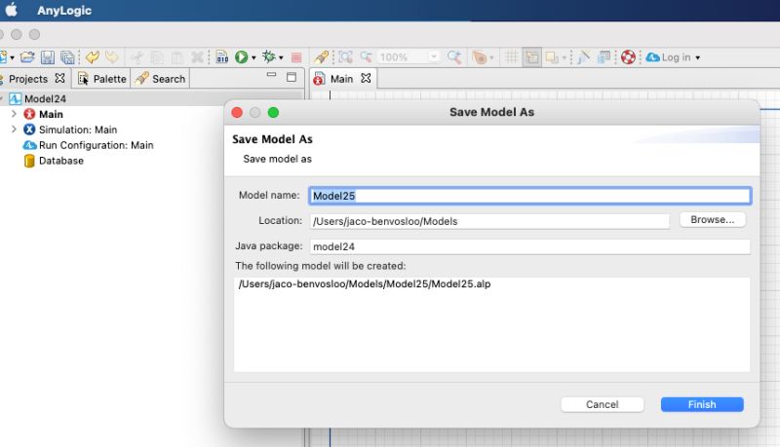The width and height of the screenshot is (780, 447).
Task: Click the Zoom out magnifier icon
Action: (367, 57)
